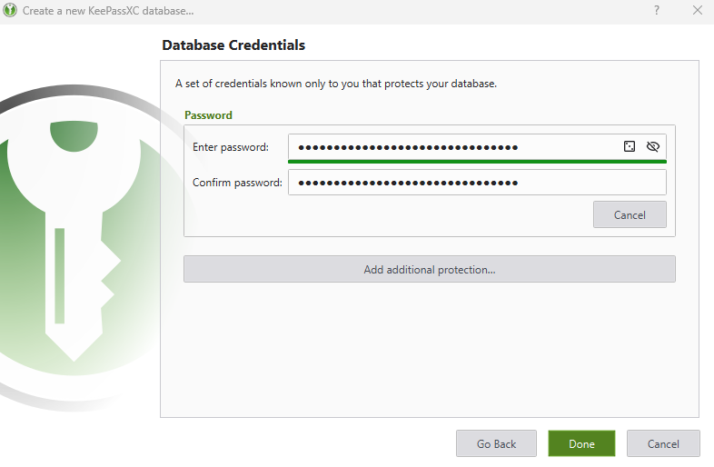Click the green Password group label
714x467 pixels.
(208, 115)
